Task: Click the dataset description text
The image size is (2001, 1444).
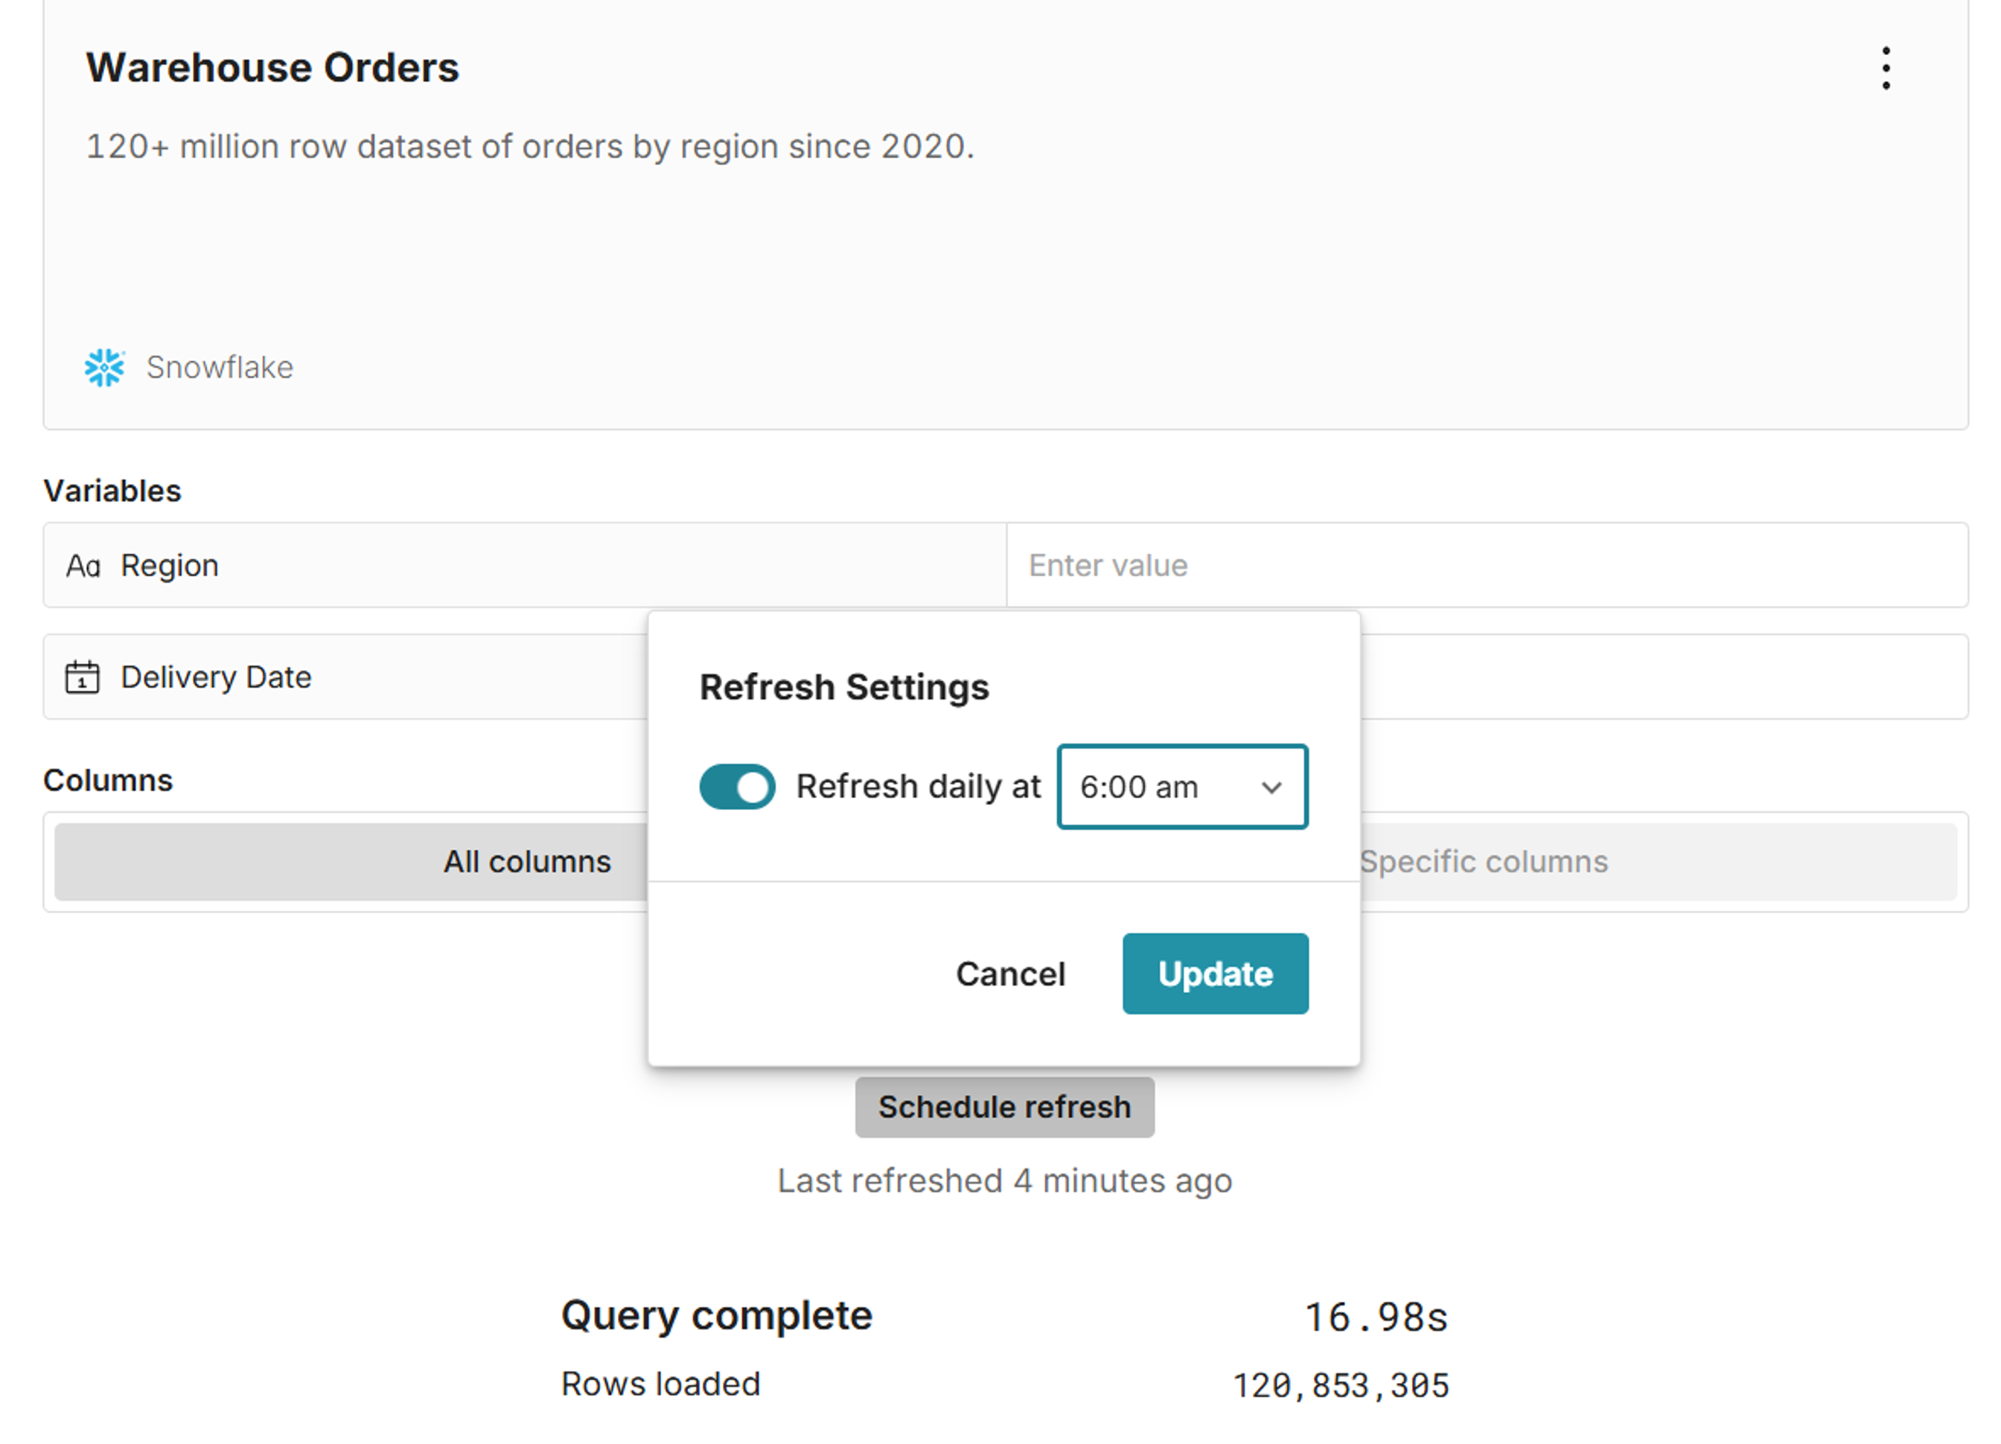Action: coord(529,147)
